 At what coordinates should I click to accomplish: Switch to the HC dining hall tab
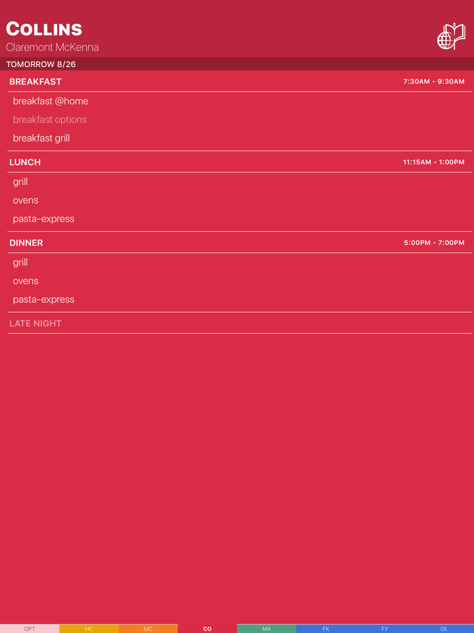[x=89, y=628]
